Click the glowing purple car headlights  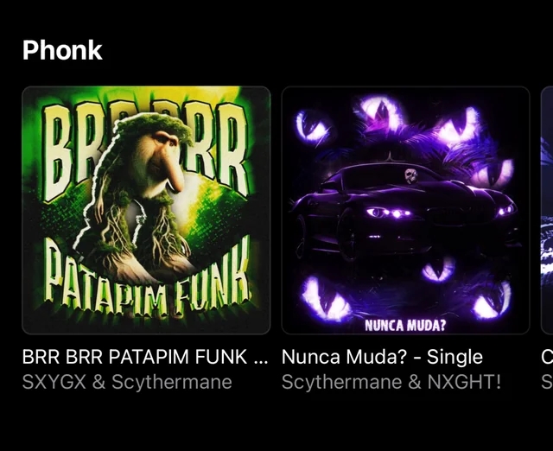pos(389,213)
